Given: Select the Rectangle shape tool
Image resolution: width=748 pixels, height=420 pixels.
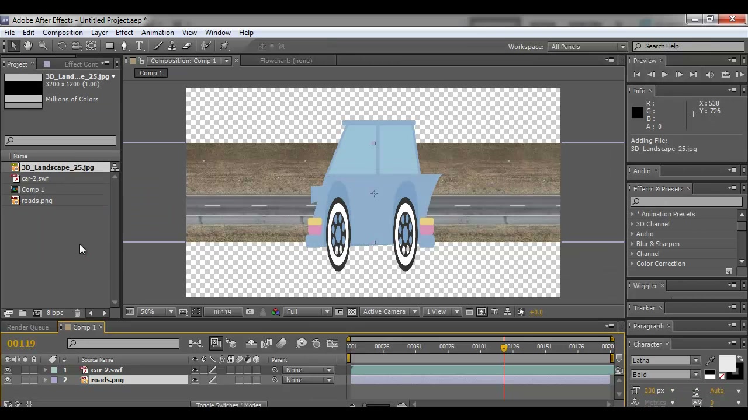Looking at the screenshot, I should (110, 46).
